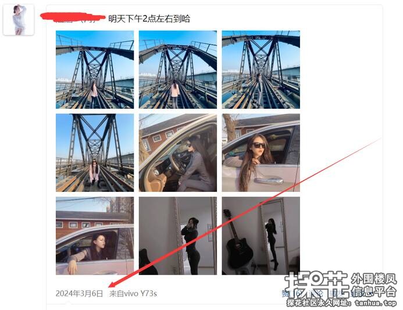Click the post date 2024年3月6日

79,293
